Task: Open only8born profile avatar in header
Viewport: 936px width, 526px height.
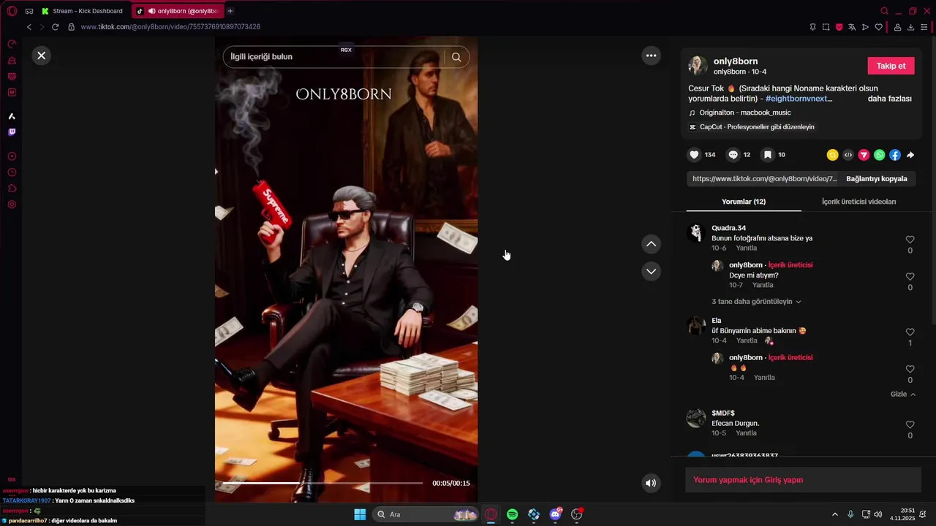Action: point(698,66)
